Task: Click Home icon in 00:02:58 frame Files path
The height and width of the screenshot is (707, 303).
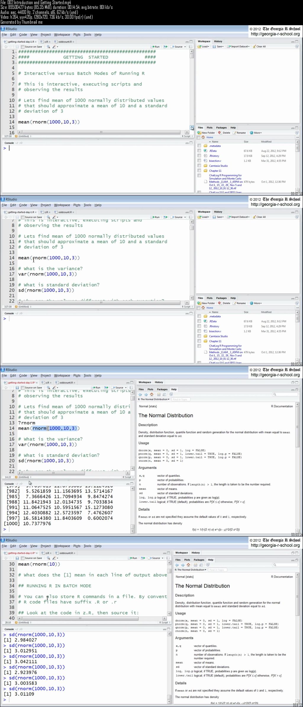Action: point(203,137)
